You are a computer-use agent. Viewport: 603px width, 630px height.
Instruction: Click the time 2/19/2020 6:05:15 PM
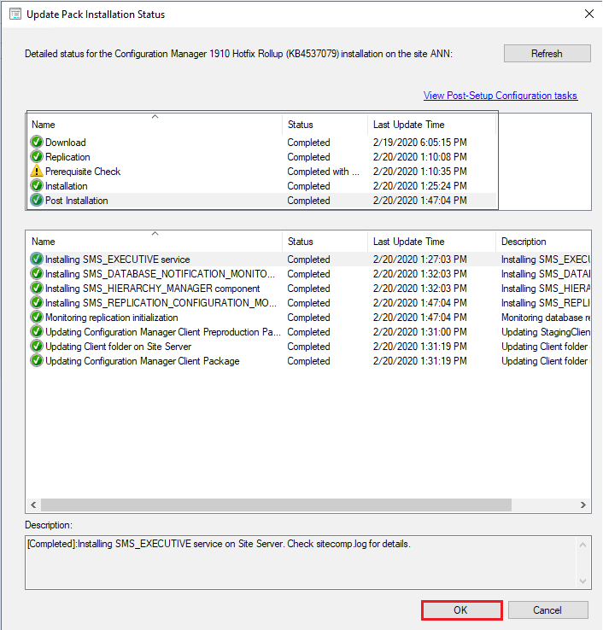click(x=419, y=143)
